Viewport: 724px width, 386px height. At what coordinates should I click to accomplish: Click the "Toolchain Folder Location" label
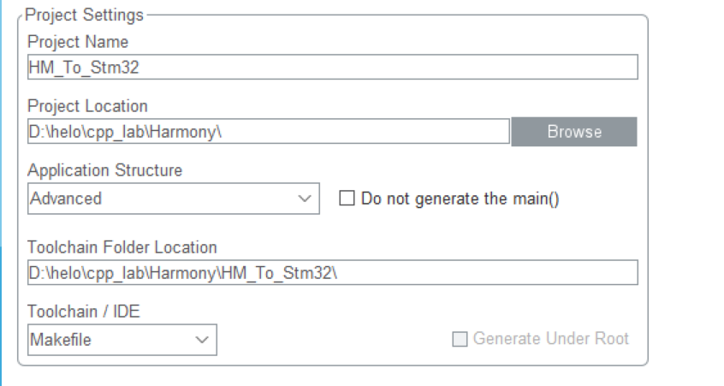tap(122, 247)
